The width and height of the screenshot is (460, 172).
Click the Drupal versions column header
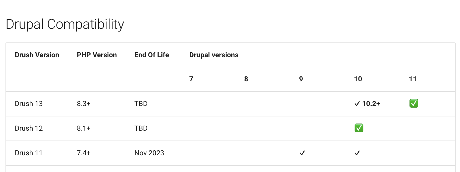pyautogui.click(x=214, y=55)
